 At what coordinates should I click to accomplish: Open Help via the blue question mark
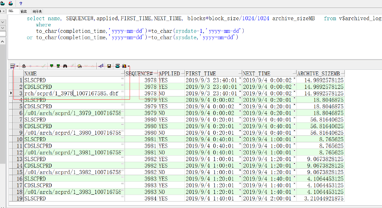tap(21, 3)
